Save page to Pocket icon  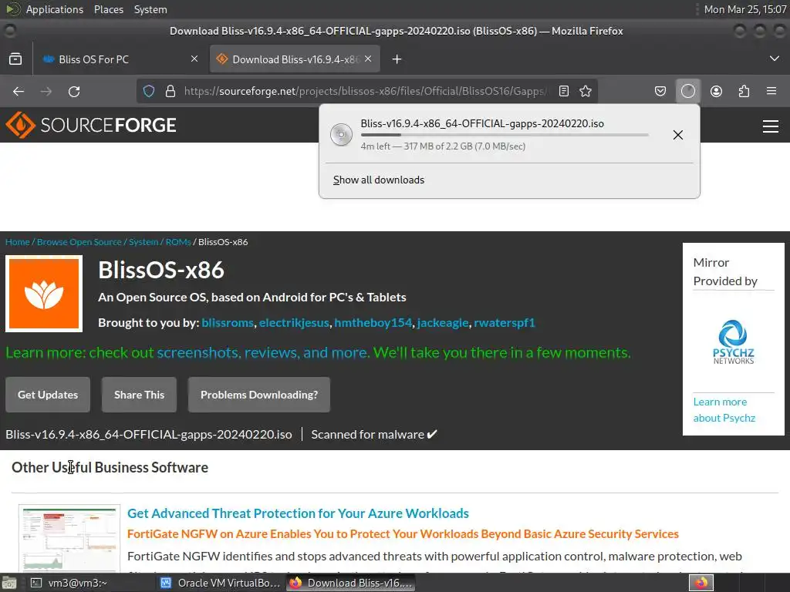[x=660, y=91]
